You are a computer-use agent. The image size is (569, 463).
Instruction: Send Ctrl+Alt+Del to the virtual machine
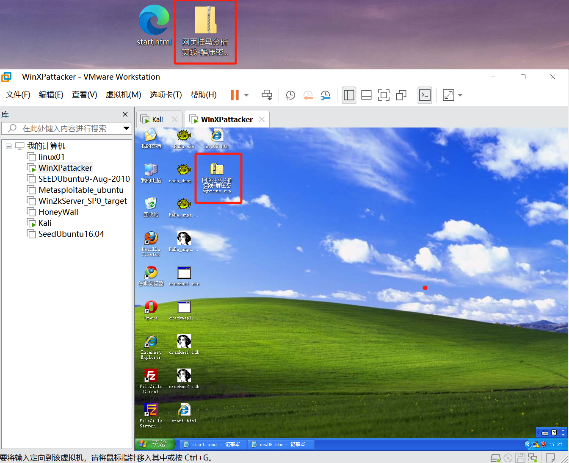tap(267, 95)
